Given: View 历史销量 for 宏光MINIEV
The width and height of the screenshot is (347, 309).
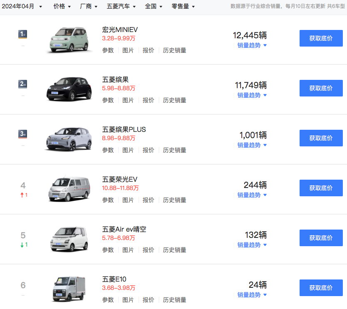Looking at the screenshot, I should [175, 50].
